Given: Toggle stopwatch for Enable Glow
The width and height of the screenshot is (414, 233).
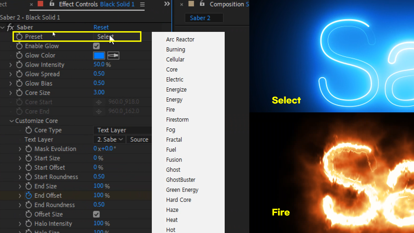Looking at the screenshot, I should point(19,46).
